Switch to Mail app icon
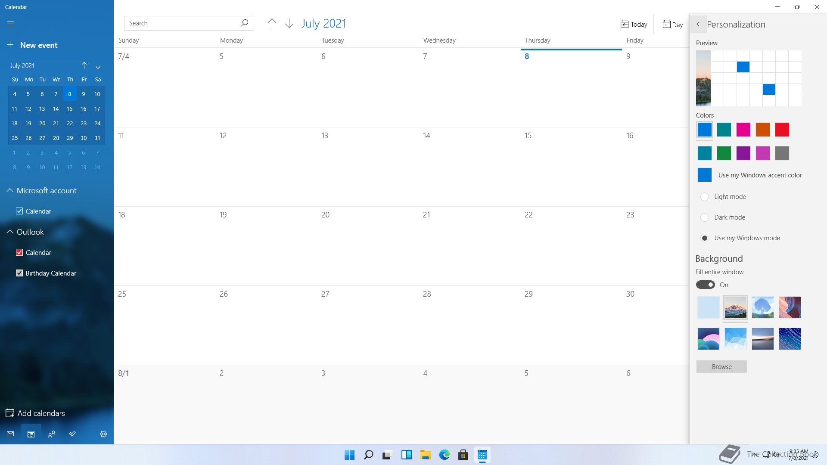The image size is (827, 465). point(10,434)
